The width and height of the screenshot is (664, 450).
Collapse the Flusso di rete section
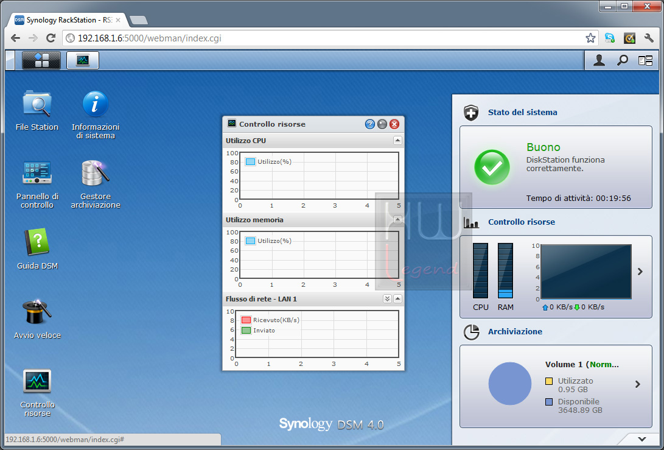pyautogui.click(x=397, y=299)
